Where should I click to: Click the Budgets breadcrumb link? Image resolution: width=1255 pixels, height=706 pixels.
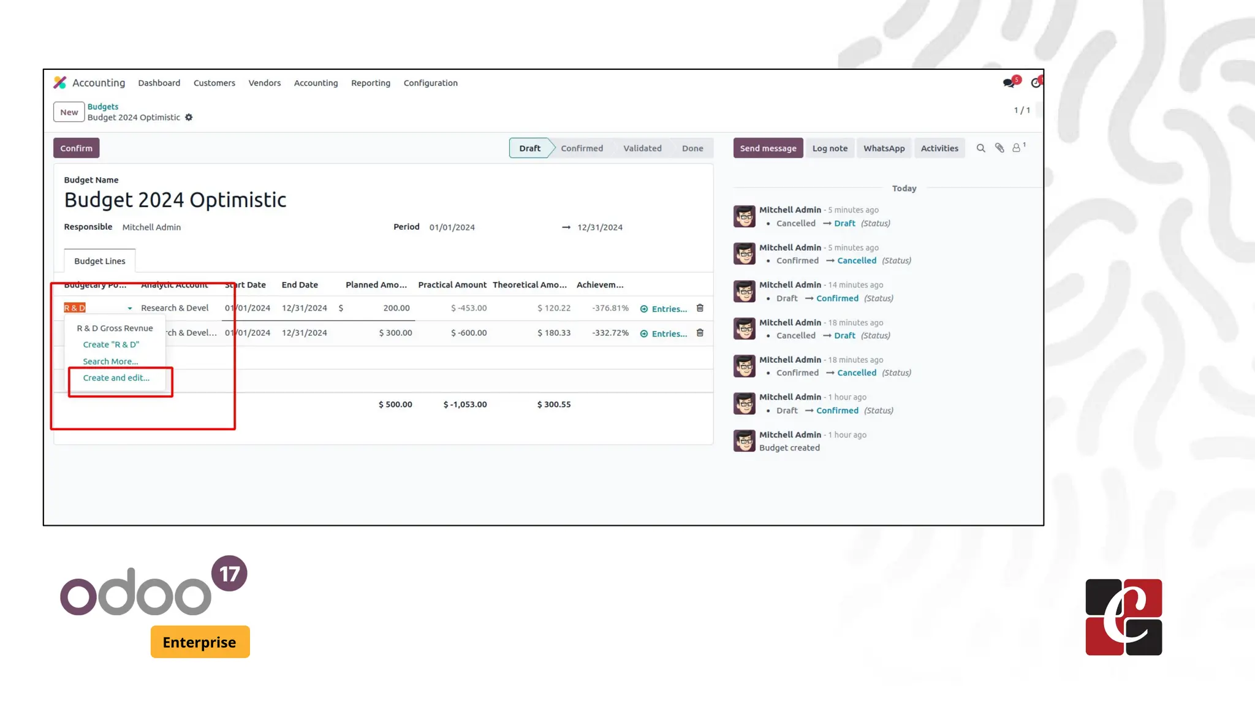[102, 107]
